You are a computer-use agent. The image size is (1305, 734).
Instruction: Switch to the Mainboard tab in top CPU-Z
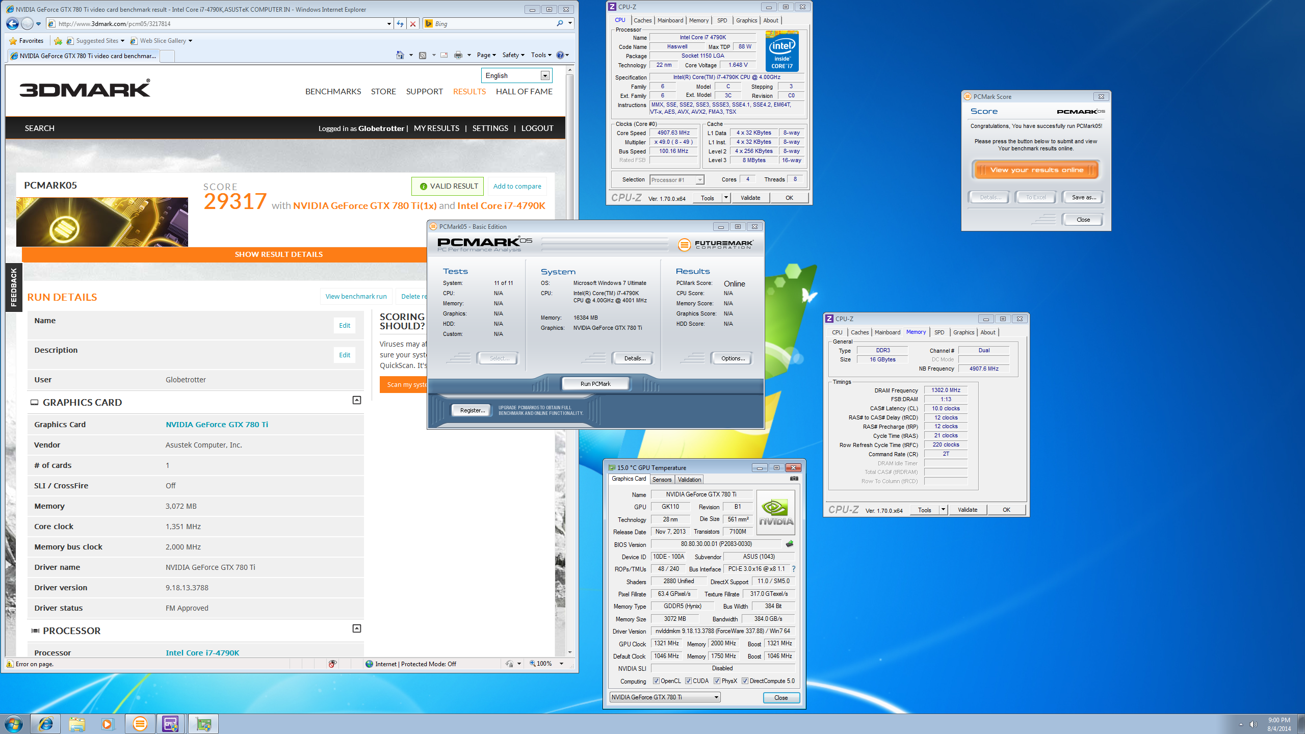[670, 20]
